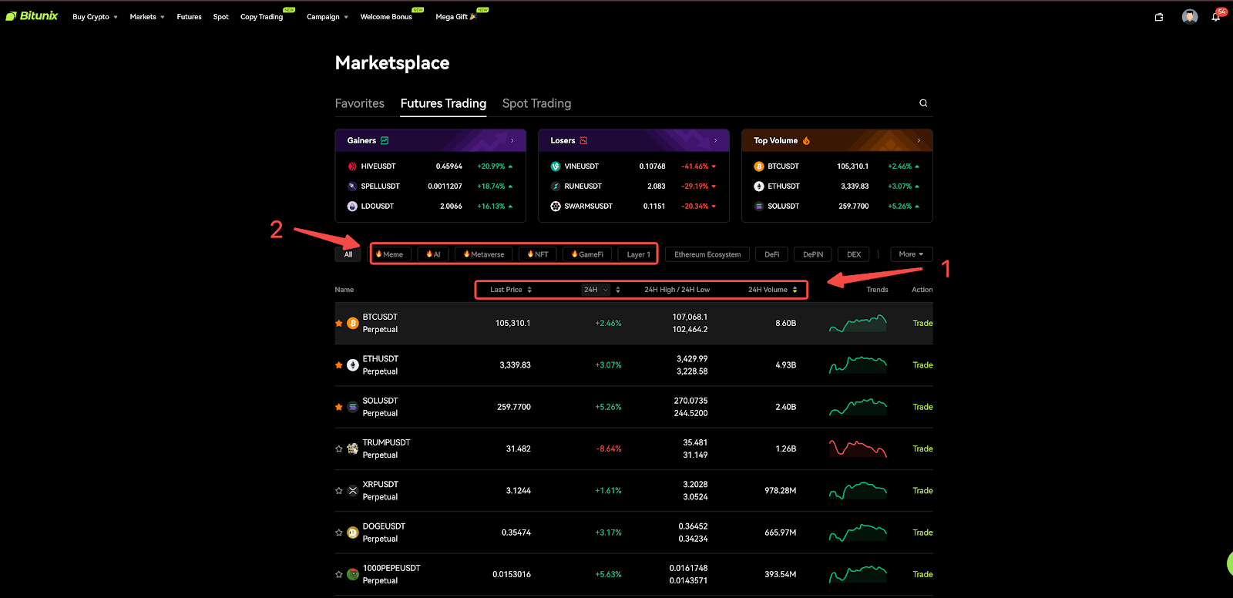Filter by Ethereum Ecosystem category

coord(707,254)
